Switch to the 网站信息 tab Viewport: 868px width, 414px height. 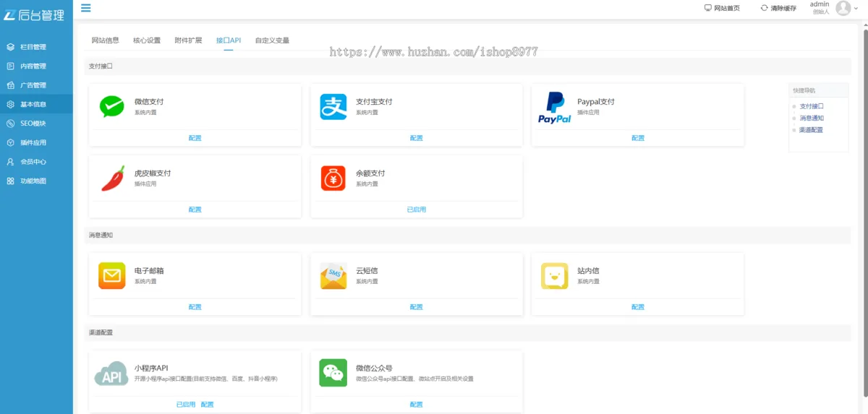click(105, 40)
